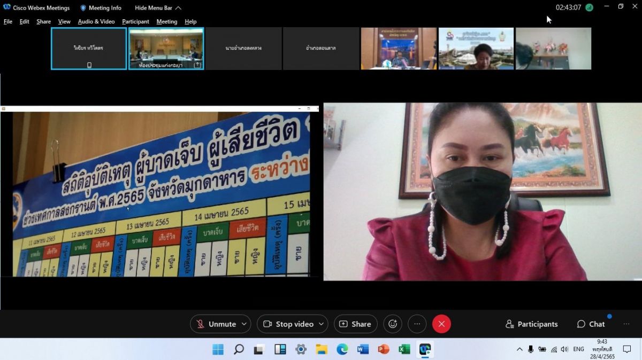Viewport: 642px width, 360px height.
Task: Open Microsoft Word from the taskbar
Action: 363,349
